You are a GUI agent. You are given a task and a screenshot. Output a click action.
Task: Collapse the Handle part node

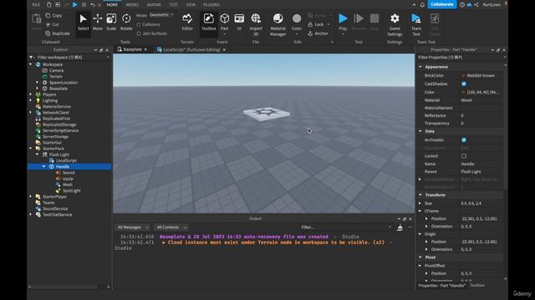coord(44,167)
